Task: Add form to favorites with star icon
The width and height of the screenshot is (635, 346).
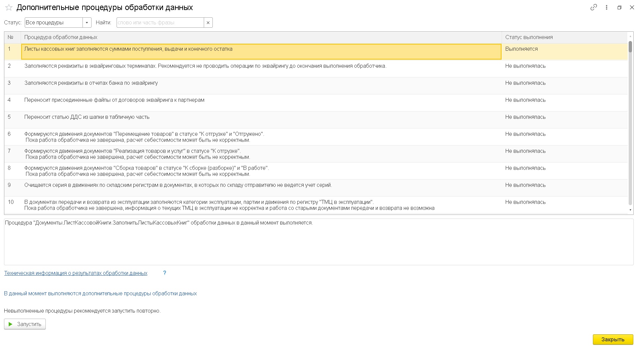Action: point(9,7)
